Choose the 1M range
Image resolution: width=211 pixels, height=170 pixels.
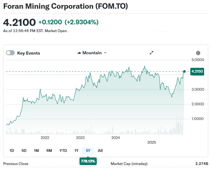tap(36, 150)
